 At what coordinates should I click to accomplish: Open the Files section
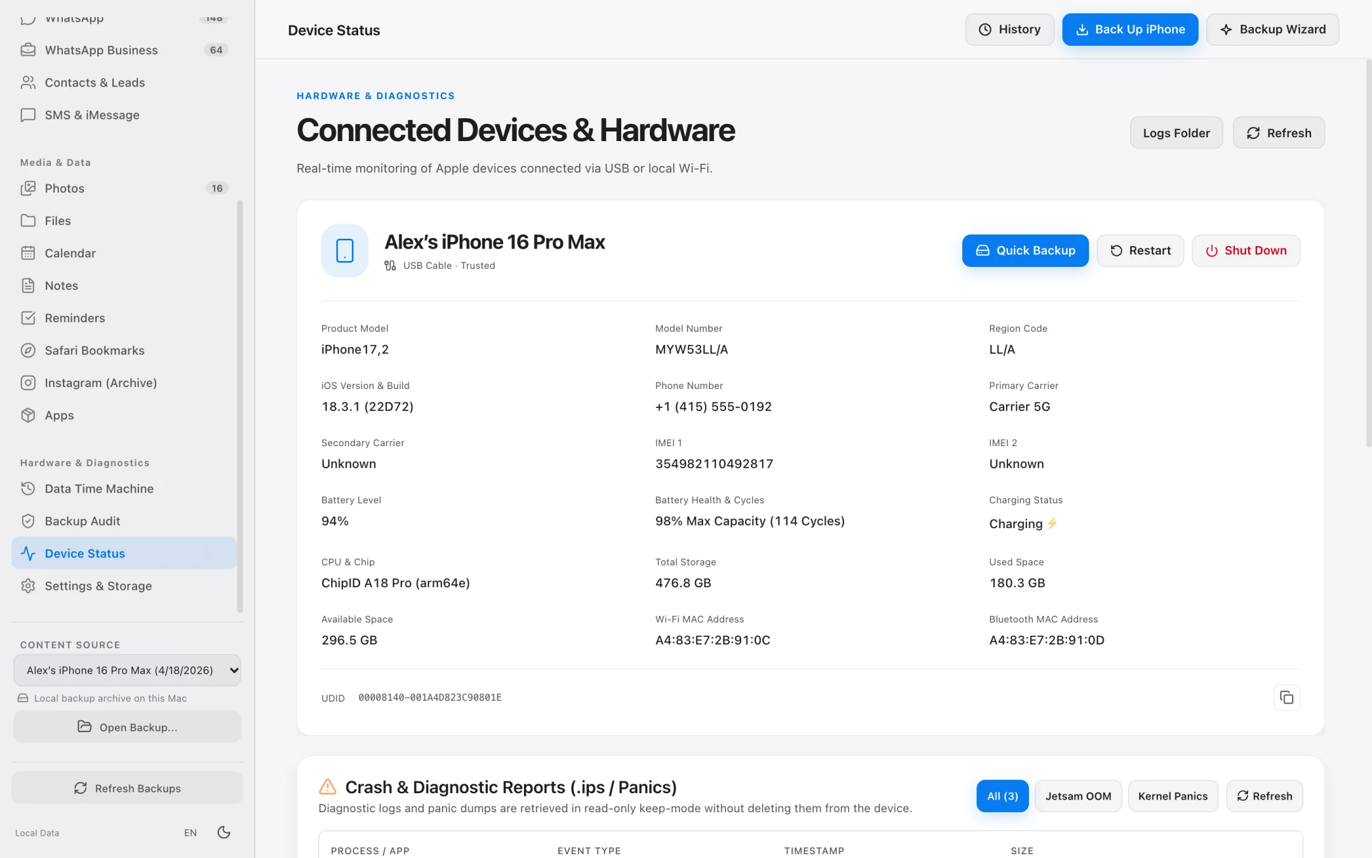124,221
